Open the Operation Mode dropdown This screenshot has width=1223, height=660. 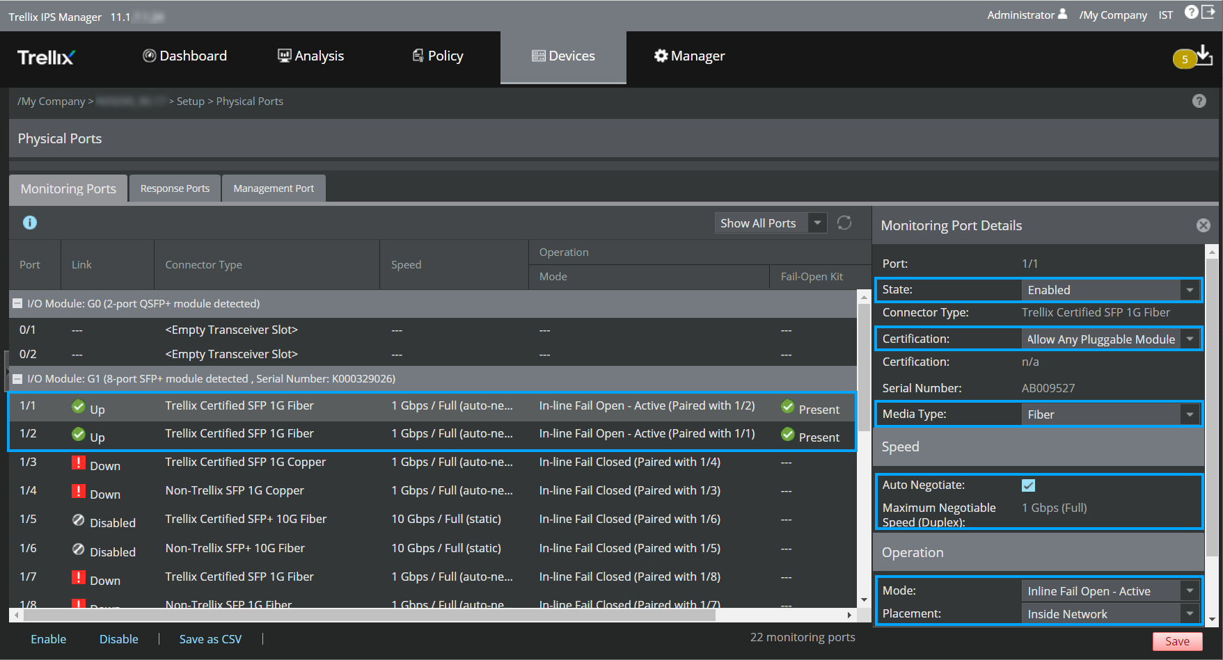coord(1110,591)
